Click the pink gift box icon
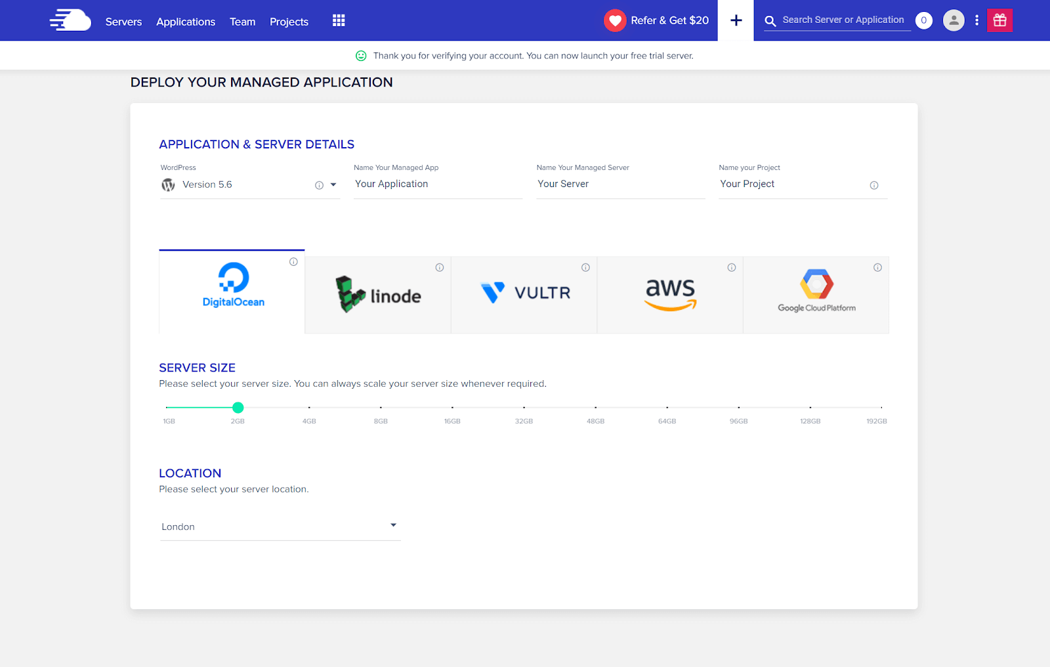This screenshot has width=1050, height=667. [x=999, y=20]
